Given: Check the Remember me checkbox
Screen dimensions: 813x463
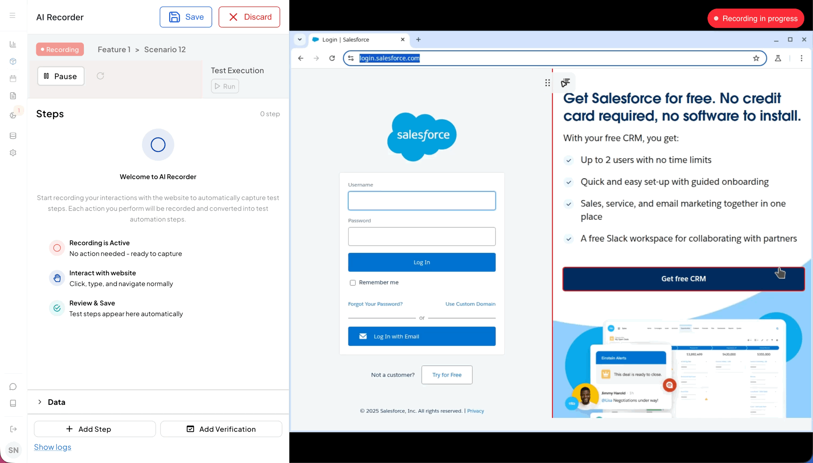Looking at the screenshot, I should click(x=353, y=283).
